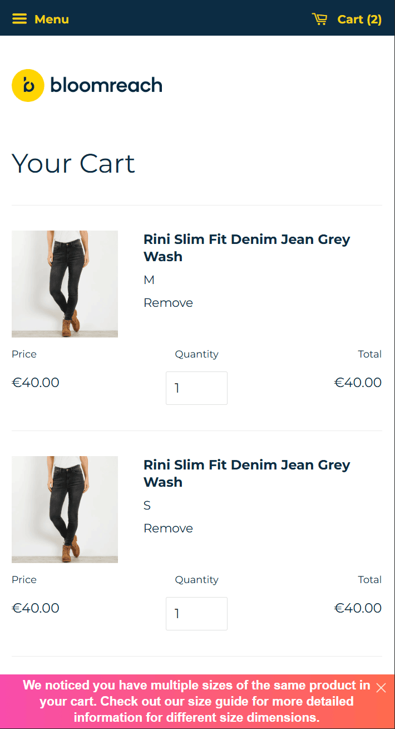Remove the size S jeans
This screenshot has height=729, width=395.
(x=168, y=529)
